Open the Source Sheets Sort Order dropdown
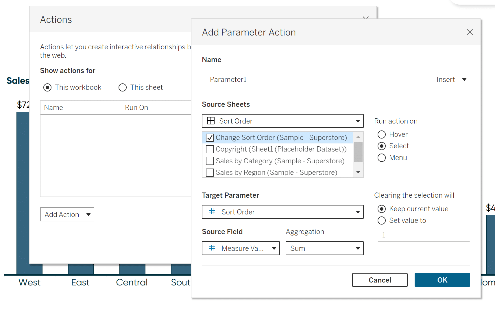This screenshot has width=495, height=314. pyautogui.click(x=282, y=121)
